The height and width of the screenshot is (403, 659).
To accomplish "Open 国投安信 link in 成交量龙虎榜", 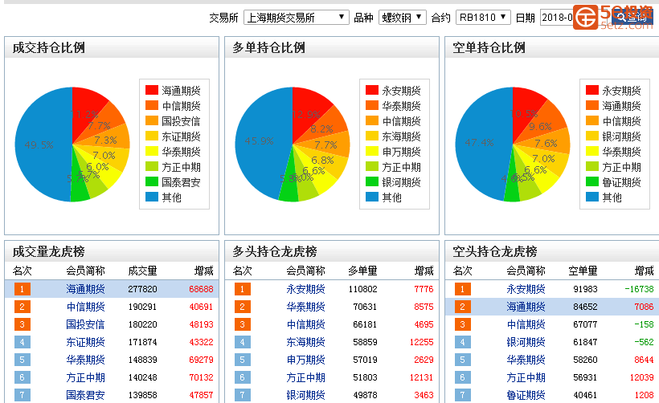I will click(85, 324).
